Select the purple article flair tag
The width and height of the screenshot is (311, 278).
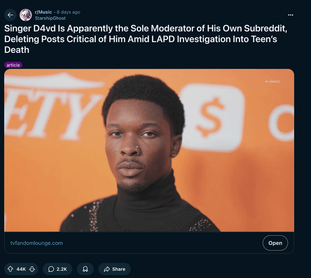pos(13,65)
